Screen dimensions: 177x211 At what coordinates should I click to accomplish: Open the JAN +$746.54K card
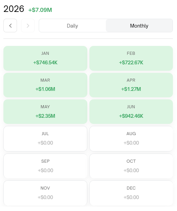pos(45,58)
